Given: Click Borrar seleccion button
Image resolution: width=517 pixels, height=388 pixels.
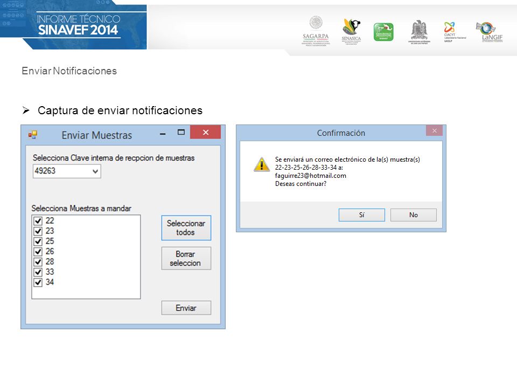Looking at the screenshot, I should click(186, 258).
